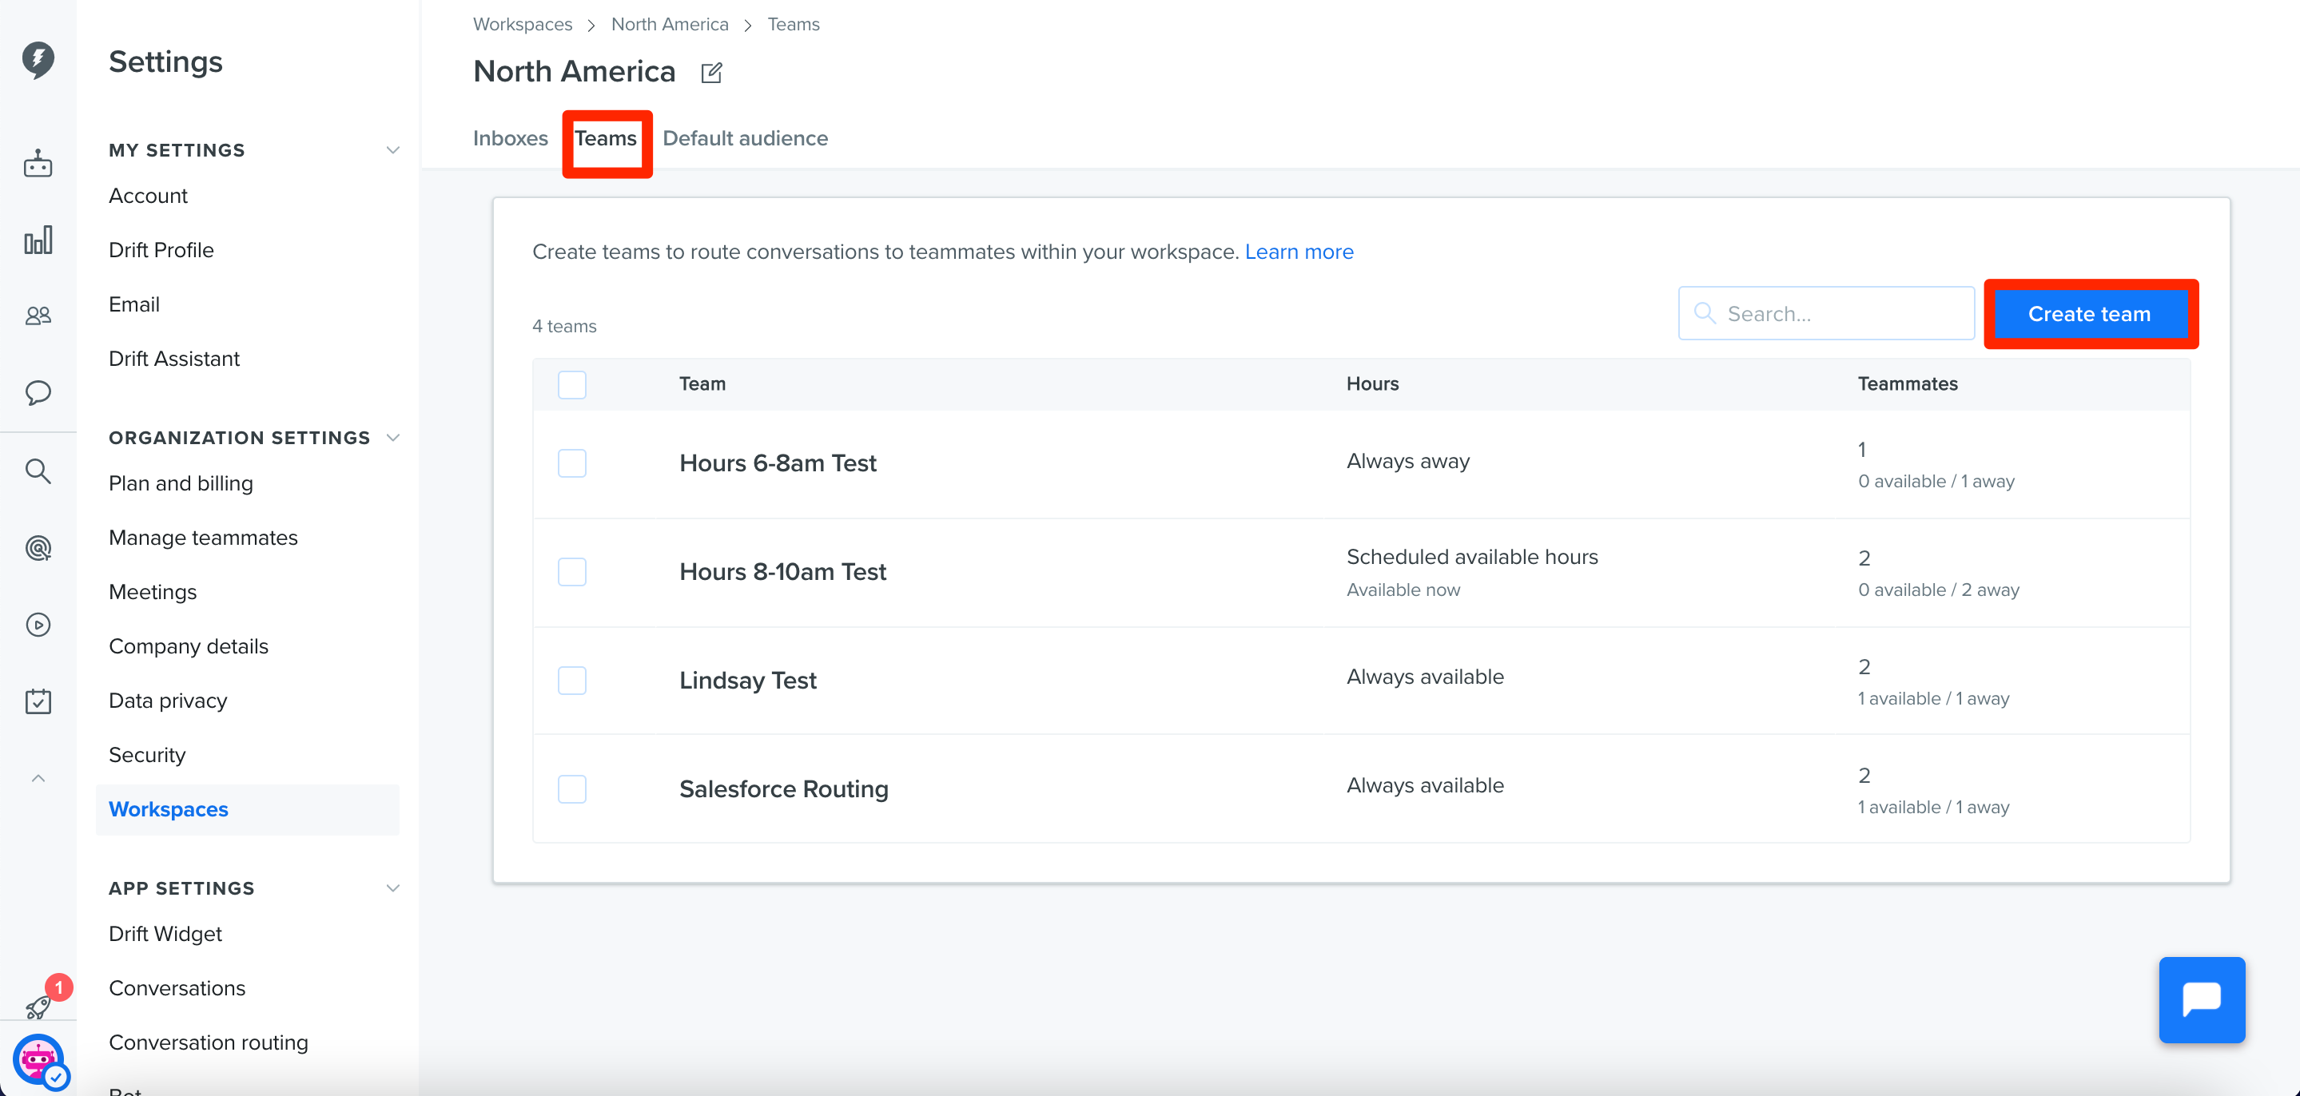This screenshot has height=1096, width=2300.
Task: Switch to the Default audience tab
Action: click(x=745, y=138)
